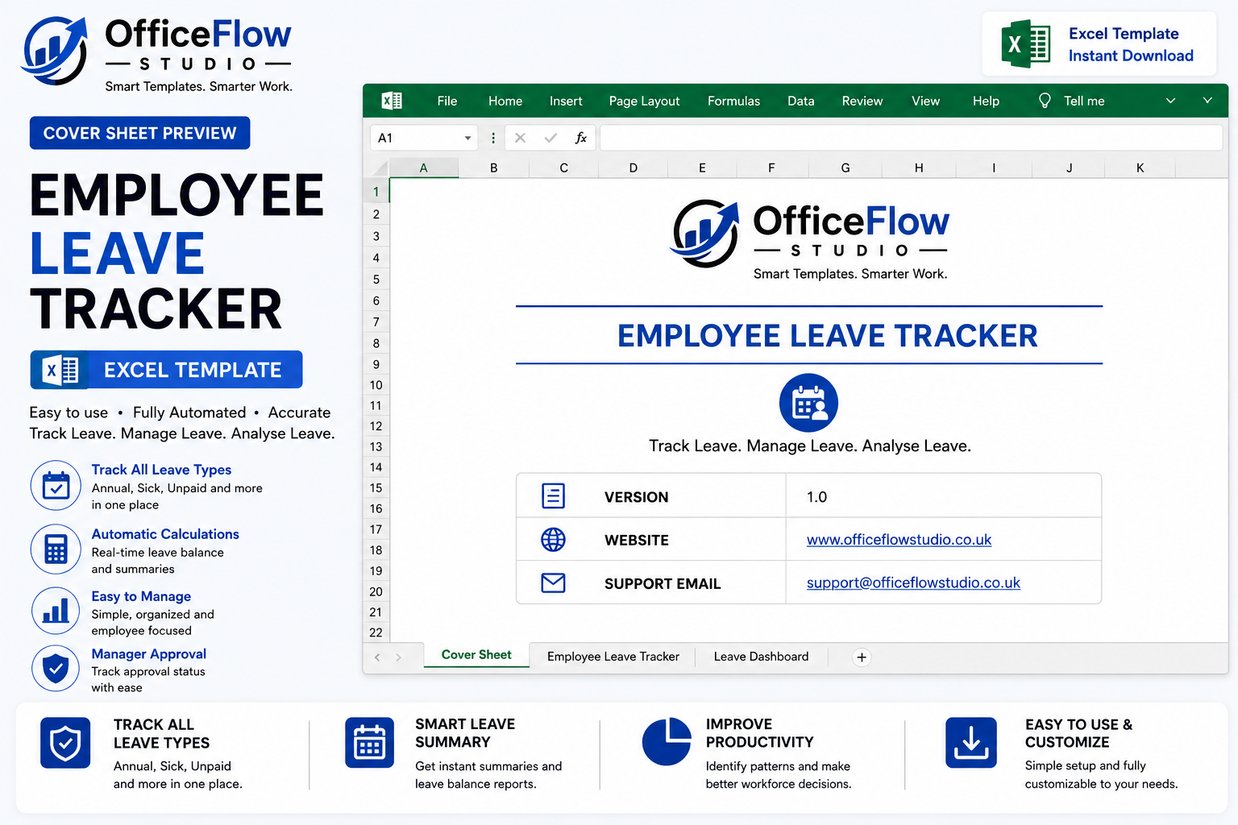Click the document icon beside VERSION
Viewport: 1238px width, 825px height.
pyautogui.click(x=553, y=496)
